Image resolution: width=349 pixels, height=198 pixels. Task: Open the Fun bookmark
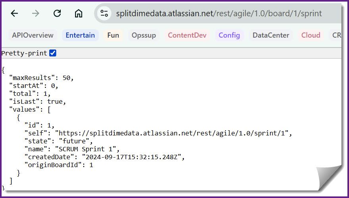tap(113, 35)
